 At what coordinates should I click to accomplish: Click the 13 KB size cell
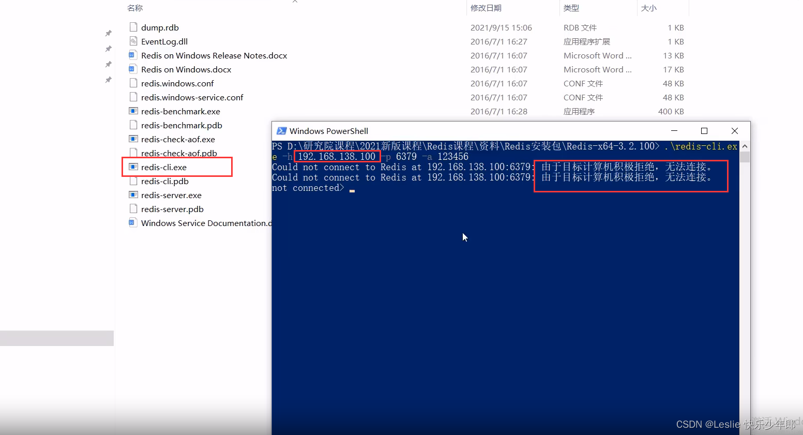[673, 55]
